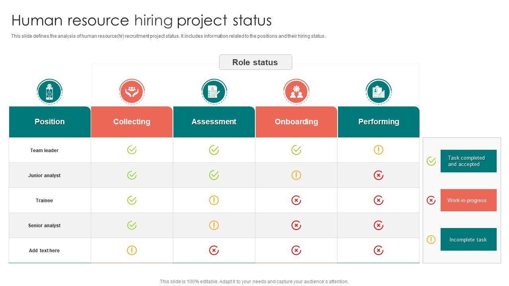The image size is (509, 286).
Task: Click the slide title text
Action: (142, 20)
